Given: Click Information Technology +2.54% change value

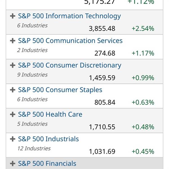Looking at the screenshot, I should point(143,29).
